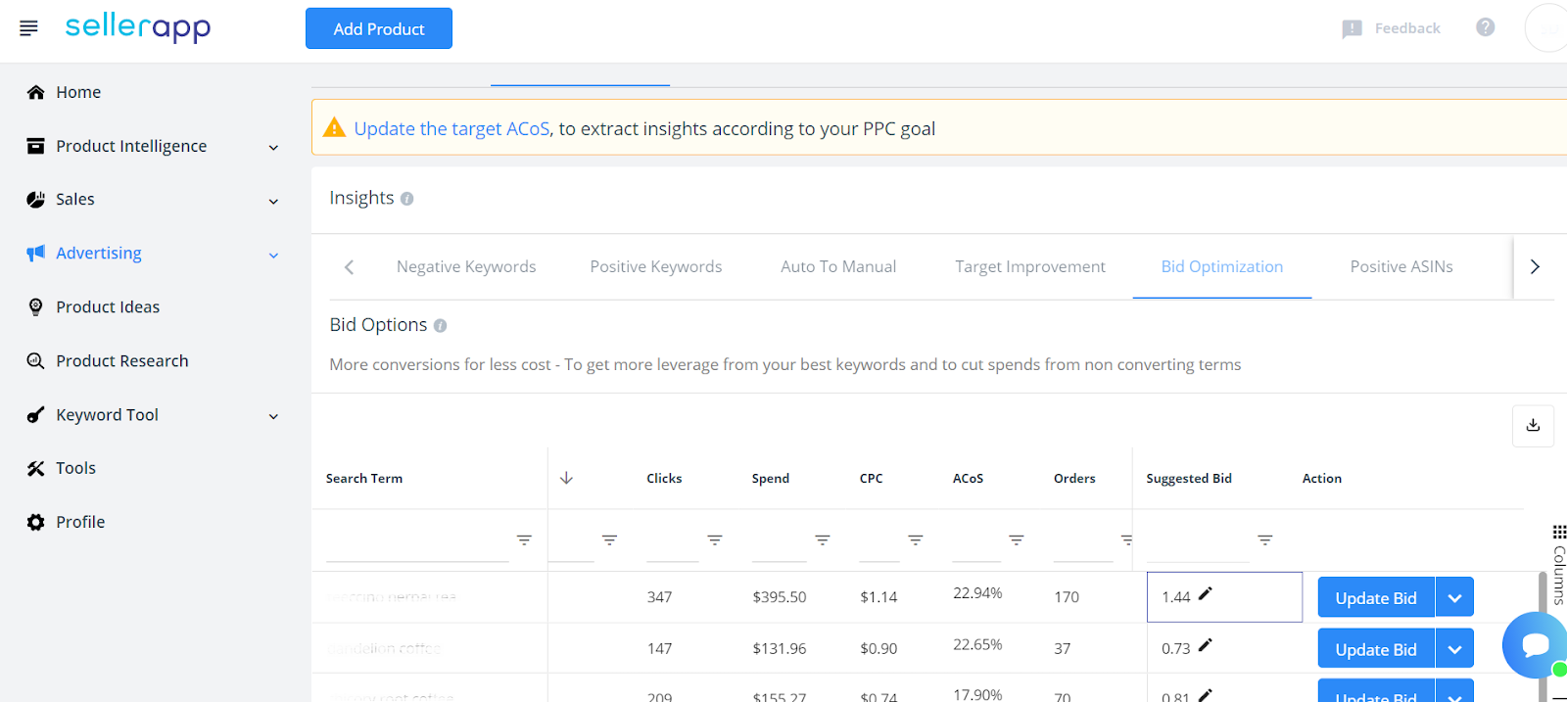Follow the Update the target ACoS link
1567x702 pixels.
(451, 128)
